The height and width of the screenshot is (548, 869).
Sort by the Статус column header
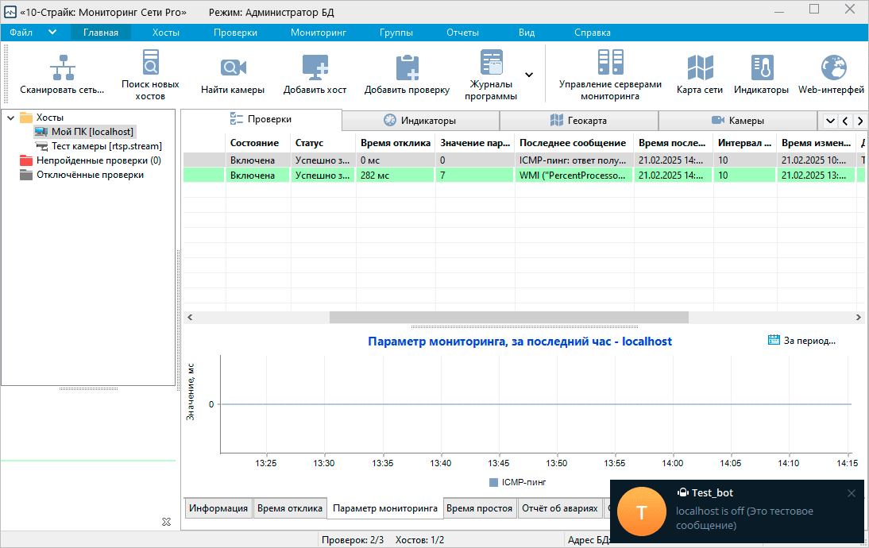click(x=323, y=143)
